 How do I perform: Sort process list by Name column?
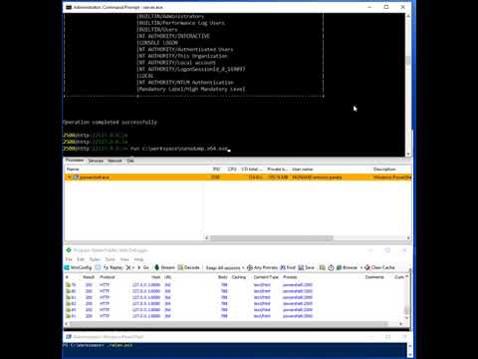pos(73,170)
